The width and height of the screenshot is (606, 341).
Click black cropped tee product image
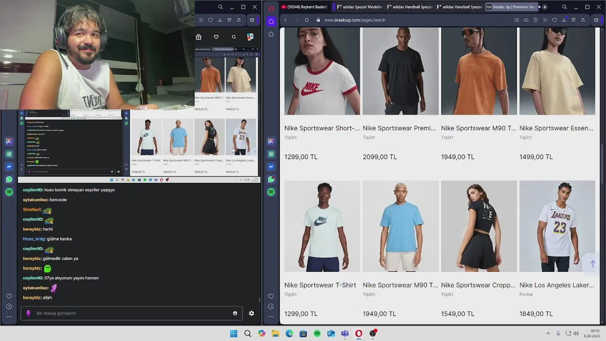coord(479,226)
